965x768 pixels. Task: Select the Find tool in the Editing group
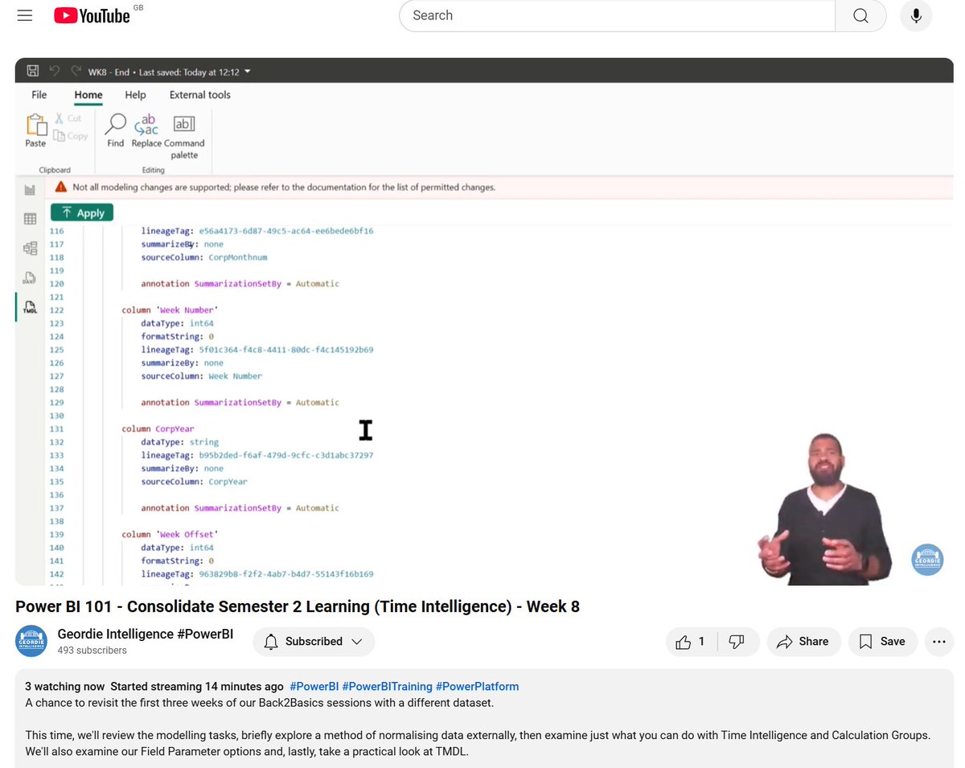point(114,131)
